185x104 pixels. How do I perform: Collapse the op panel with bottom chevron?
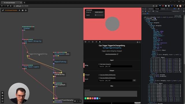[x=111, y=103]
